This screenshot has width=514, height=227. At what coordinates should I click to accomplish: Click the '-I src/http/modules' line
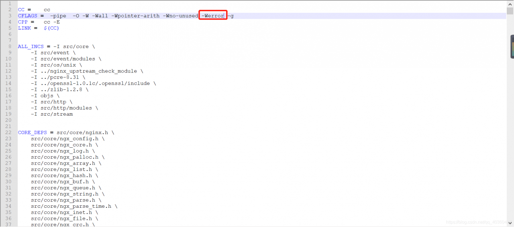click(x=64, y=108)
